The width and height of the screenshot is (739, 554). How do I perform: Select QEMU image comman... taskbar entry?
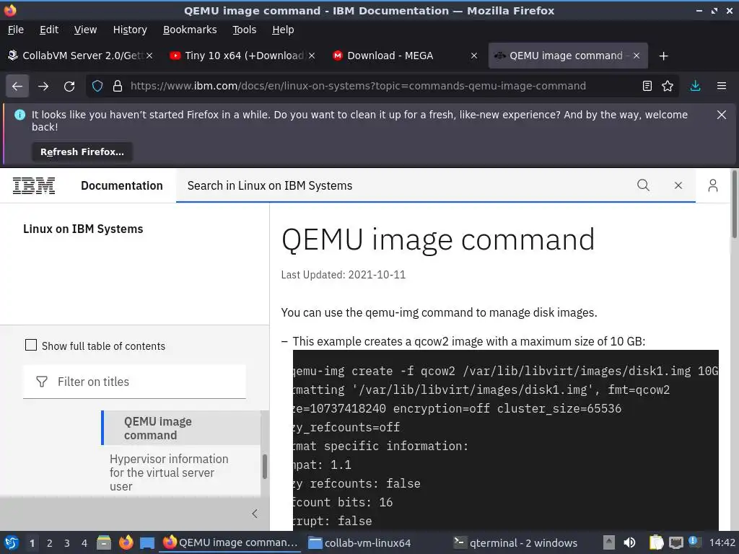click(230, 542)
